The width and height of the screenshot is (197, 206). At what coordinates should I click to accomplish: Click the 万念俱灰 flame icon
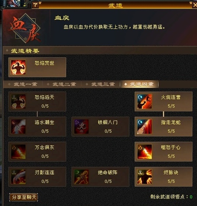pos(18,152)
